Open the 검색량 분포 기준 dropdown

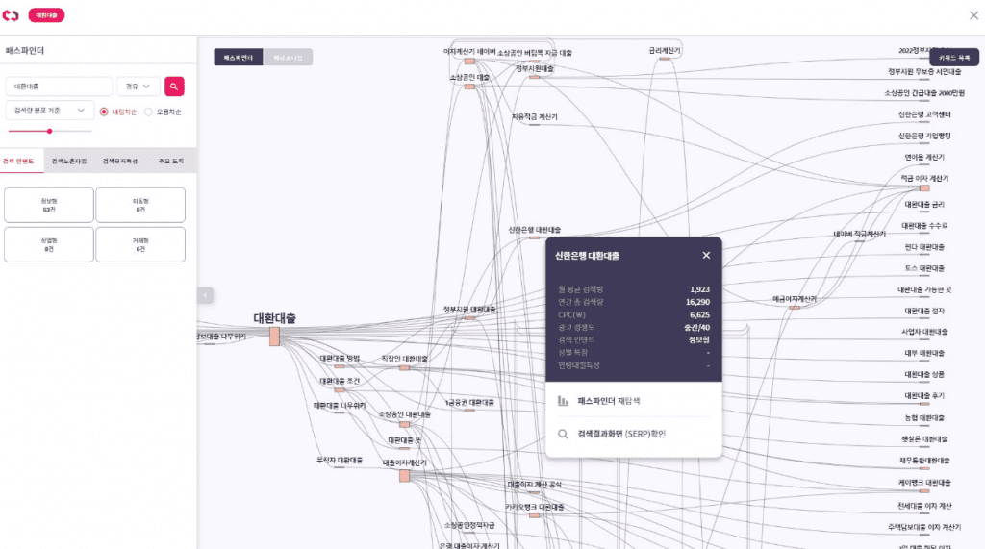[x=50, y=111]
